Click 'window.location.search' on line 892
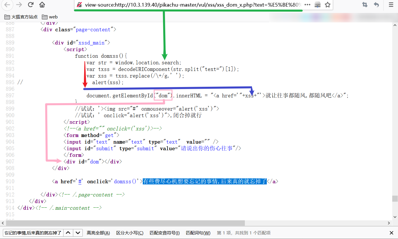This screenshot has width=398, height=239. click(x=147, y=63)
